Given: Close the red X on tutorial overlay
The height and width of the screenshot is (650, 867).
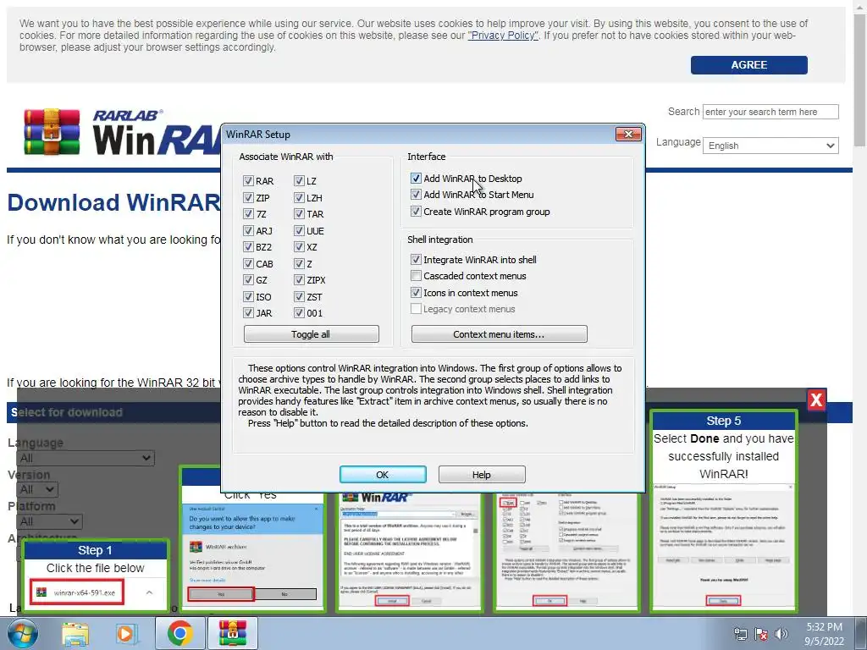Looking at the screenshot, I should point(816,399).
